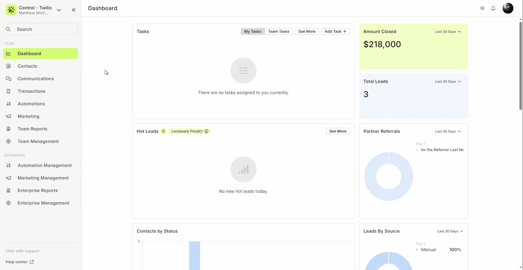Open the task checklist icon in header
The image size is (523, 270).
click(x=482, y=8)
